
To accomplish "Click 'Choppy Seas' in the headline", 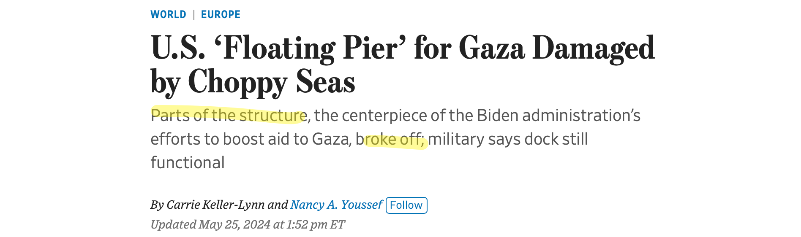I will [x=271, y=82].
